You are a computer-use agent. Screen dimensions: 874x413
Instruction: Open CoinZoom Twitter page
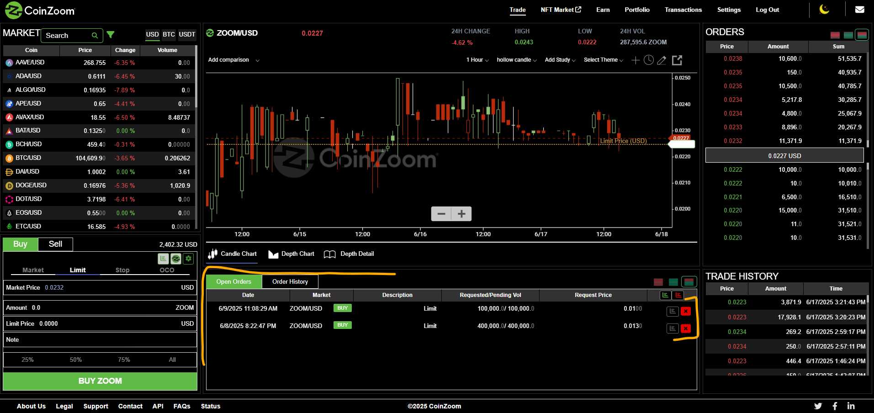818,406
